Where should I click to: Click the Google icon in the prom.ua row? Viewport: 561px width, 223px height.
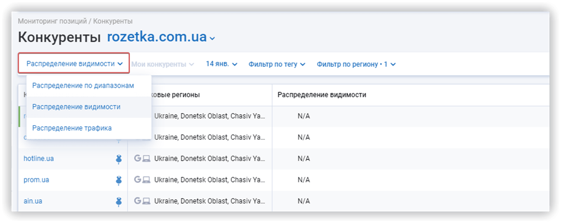138,179
